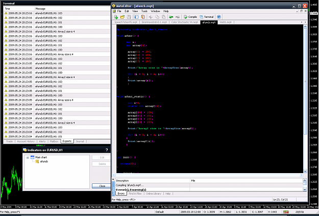Click the Delete button in Indicators dialog
Screen dimensions: 319x216
(102, 164)
